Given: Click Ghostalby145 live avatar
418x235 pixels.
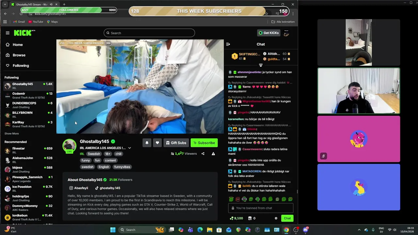Looking at the screenshot, I should pyautogui.click(x=69, y=146).
